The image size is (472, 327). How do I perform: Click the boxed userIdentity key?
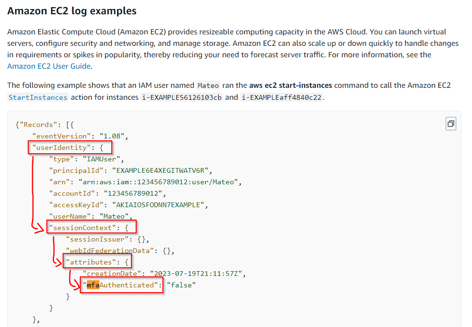point(60,148)
